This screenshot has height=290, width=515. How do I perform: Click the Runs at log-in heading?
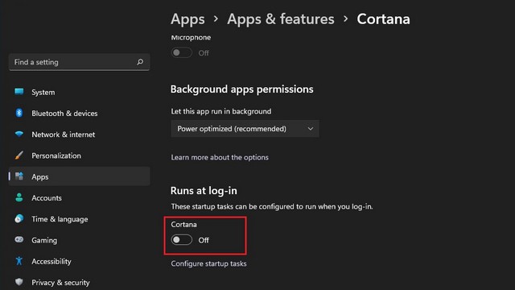click(204, 191)
